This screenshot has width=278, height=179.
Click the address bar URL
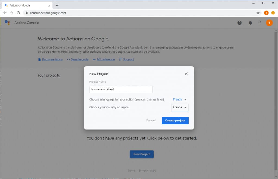48,13
